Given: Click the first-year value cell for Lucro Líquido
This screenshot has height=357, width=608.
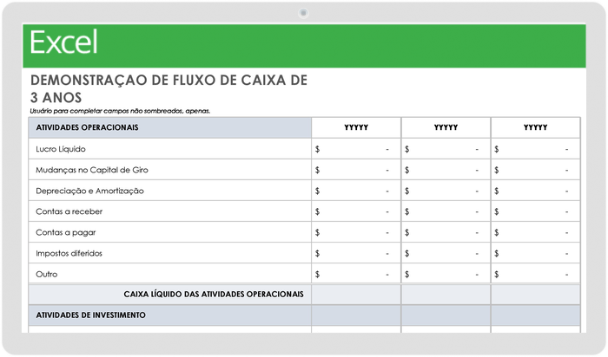Looking at the screenshot, I should 356,149.
